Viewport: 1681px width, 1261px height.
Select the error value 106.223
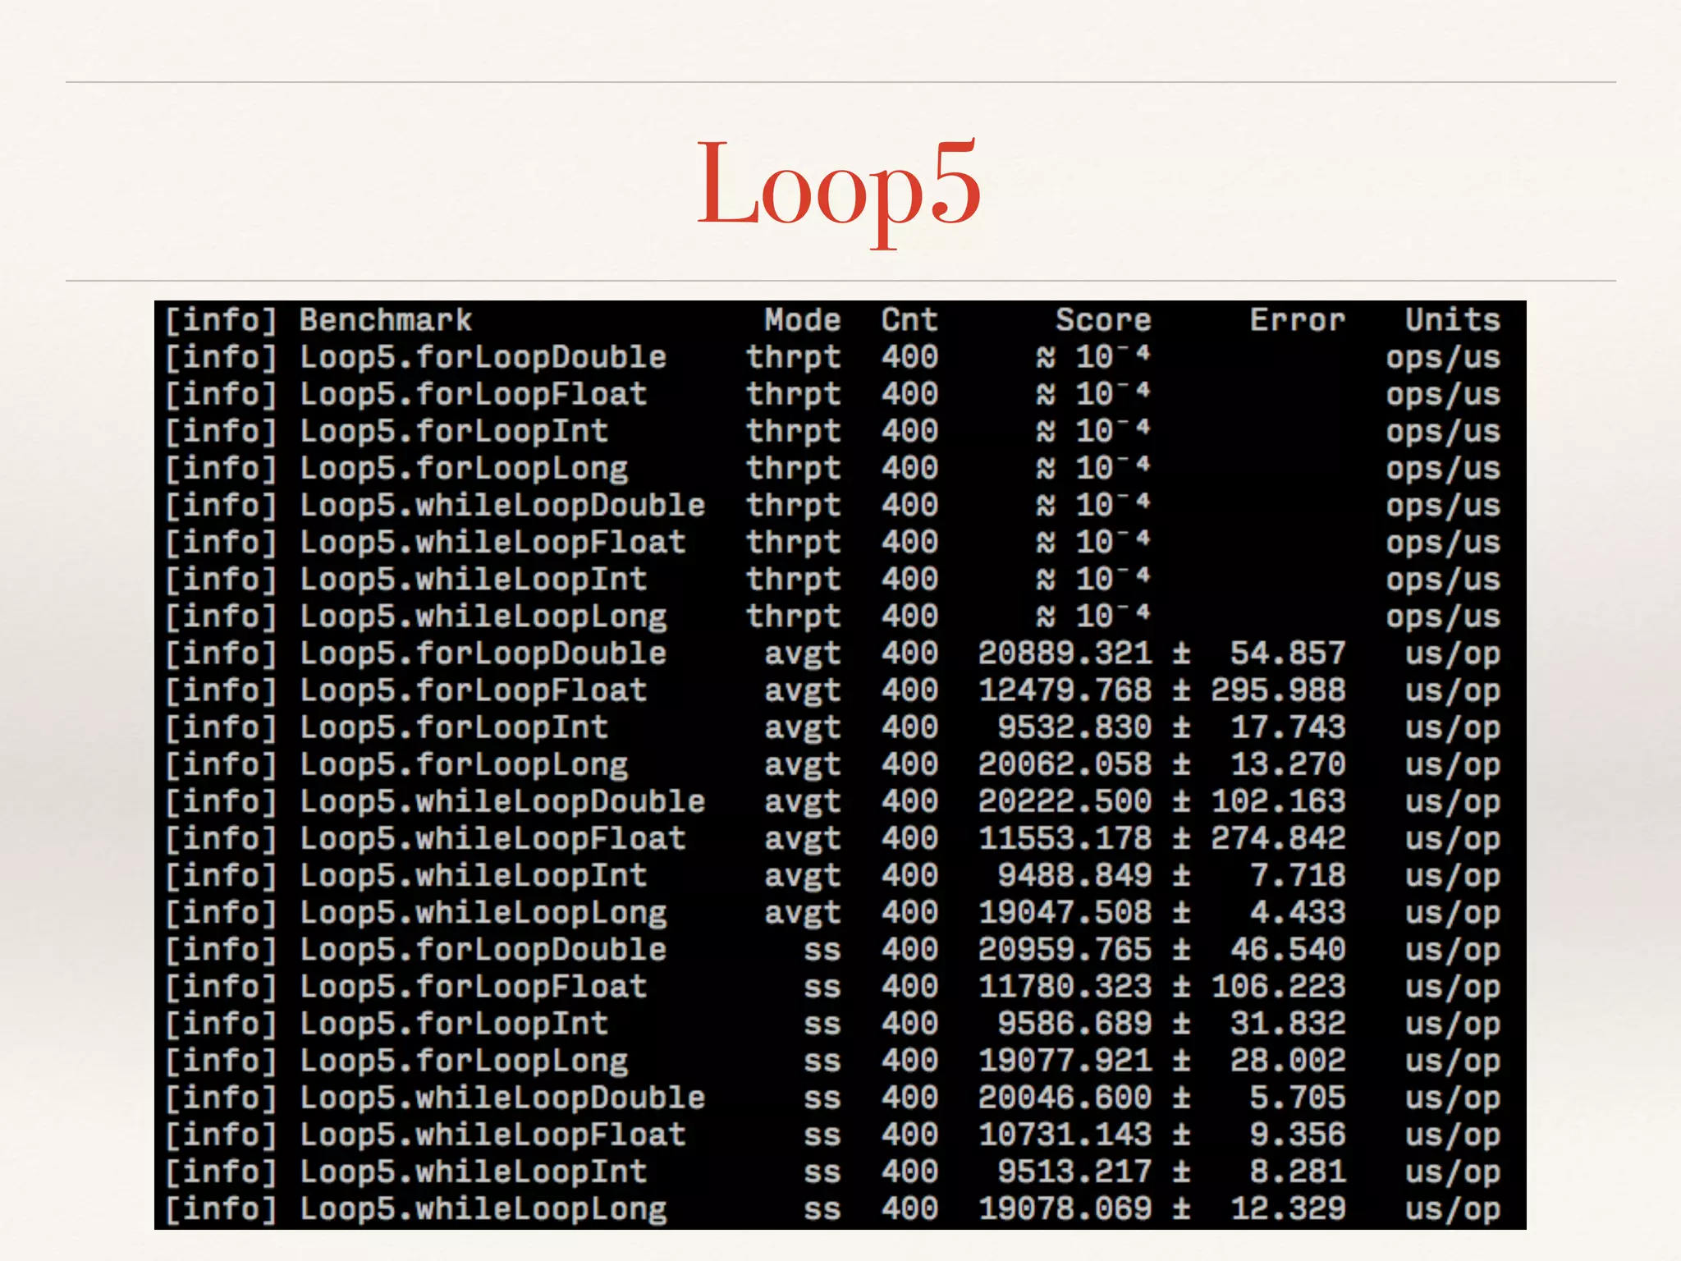click(x=1279, y=986)
